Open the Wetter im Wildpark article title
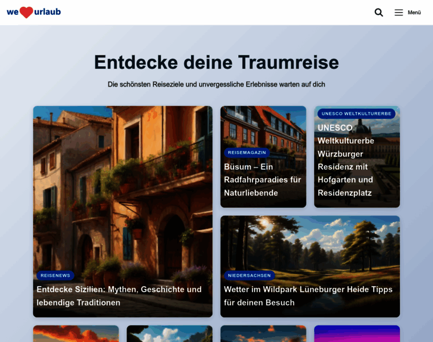The image size is (433, 342). coord(308,296)
